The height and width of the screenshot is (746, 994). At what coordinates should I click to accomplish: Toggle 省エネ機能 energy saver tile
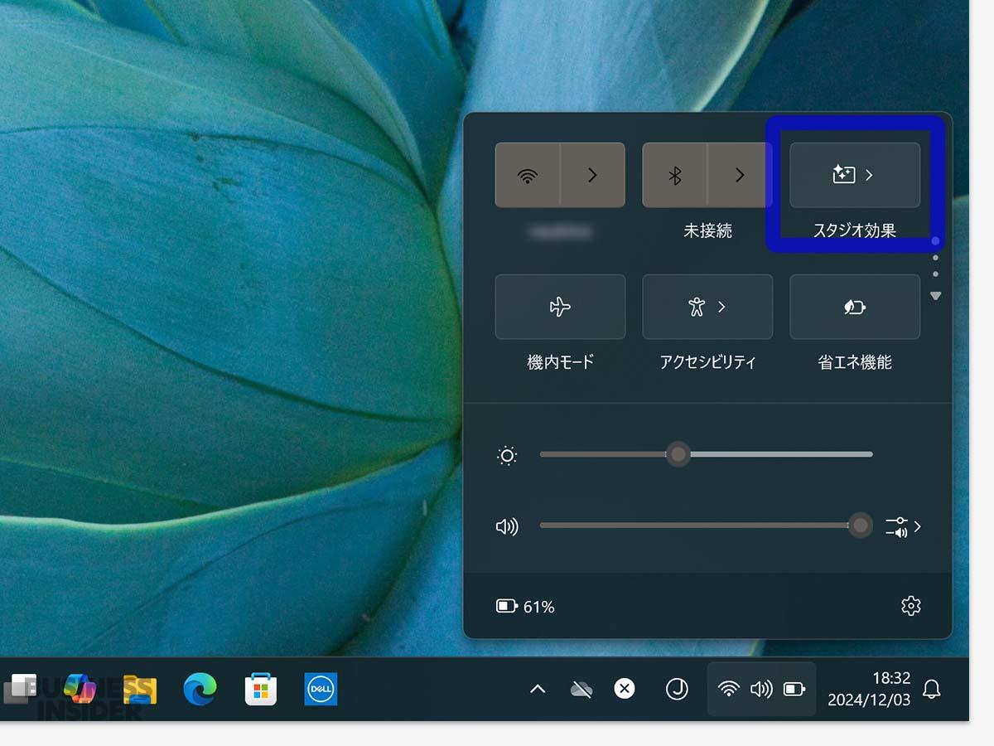tap(855, 307)
